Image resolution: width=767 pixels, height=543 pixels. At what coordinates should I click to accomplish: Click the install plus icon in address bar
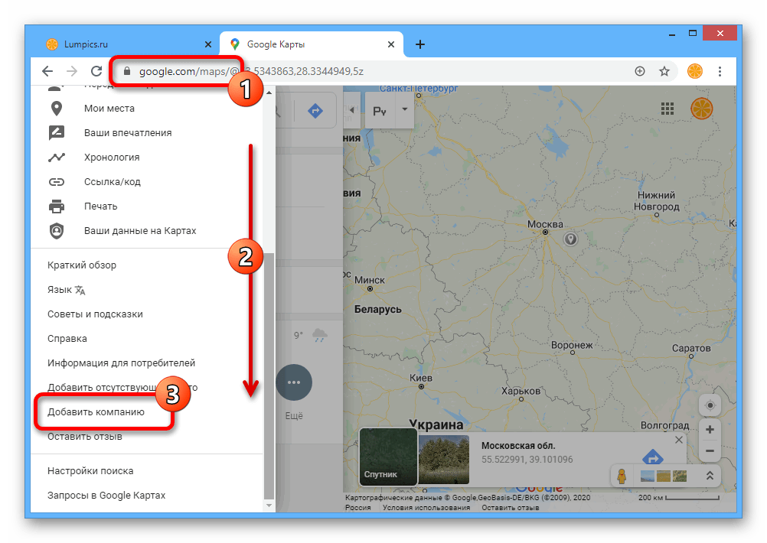click(640, 71)
